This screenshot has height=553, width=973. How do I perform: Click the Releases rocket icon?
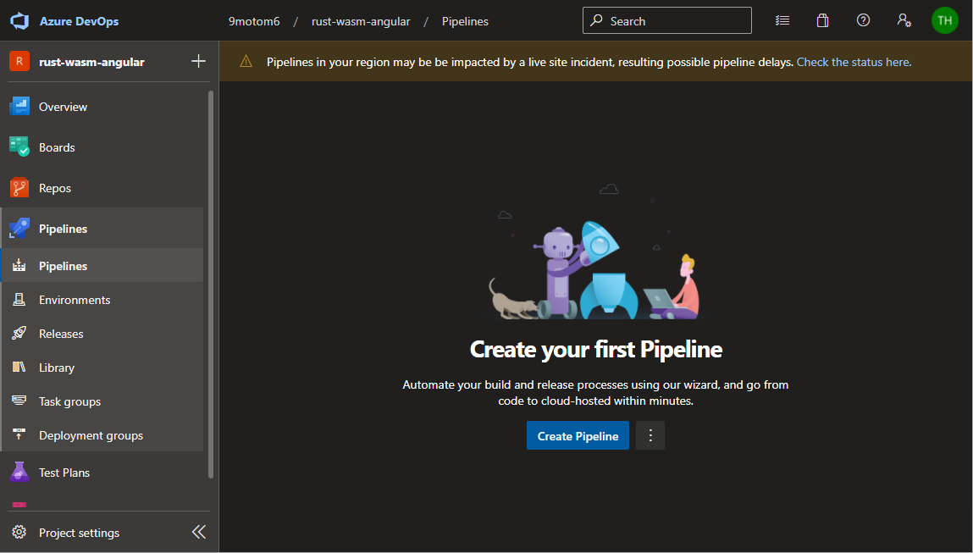click(x=19, y=334)
